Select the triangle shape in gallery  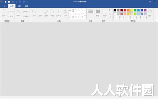point(70,17)
